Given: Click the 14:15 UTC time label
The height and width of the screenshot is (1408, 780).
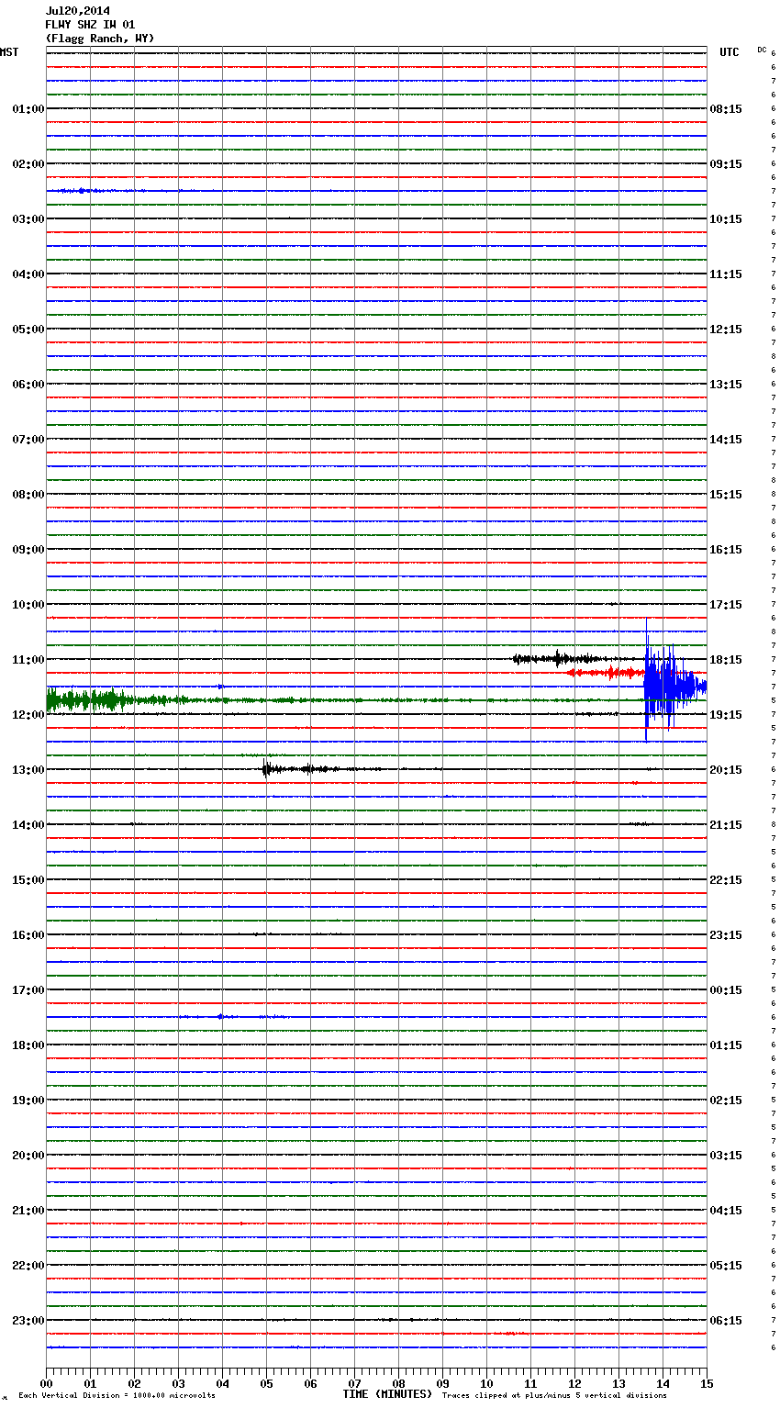Looking at the screenshot, I should point(726,440).
